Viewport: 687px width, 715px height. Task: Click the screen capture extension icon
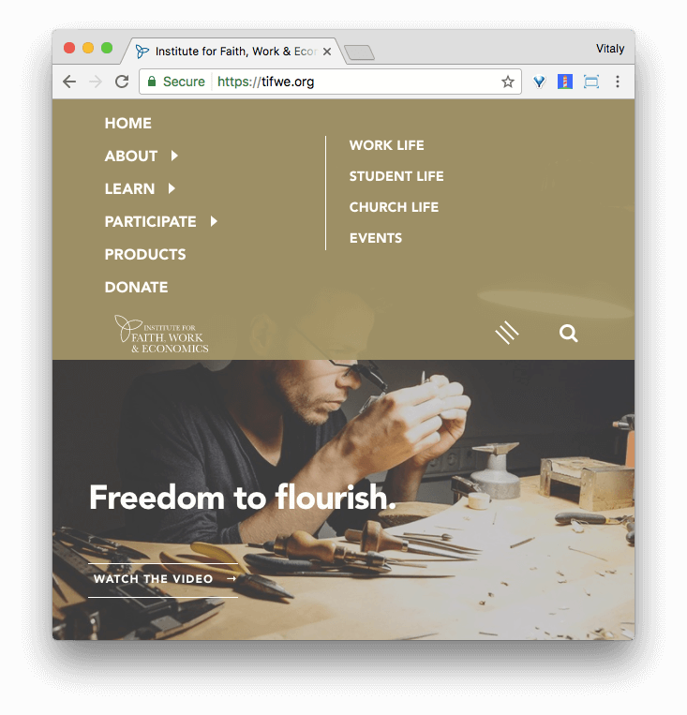tap(591, 82)
